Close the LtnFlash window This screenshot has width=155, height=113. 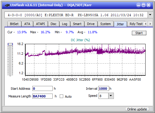[149, 5]
